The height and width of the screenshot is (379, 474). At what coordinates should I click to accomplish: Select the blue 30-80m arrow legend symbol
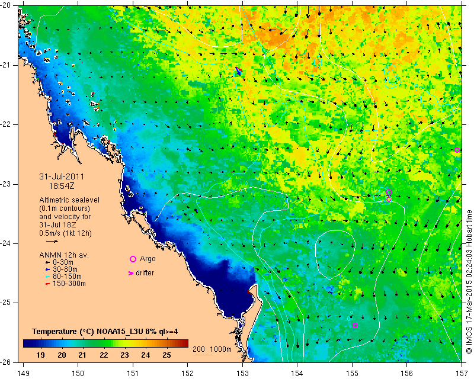(47, 269)
